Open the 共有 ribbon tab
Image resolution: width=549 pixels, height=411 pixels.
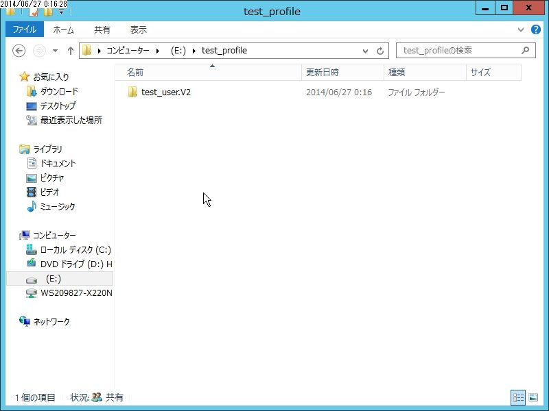(x=102, y=29)
